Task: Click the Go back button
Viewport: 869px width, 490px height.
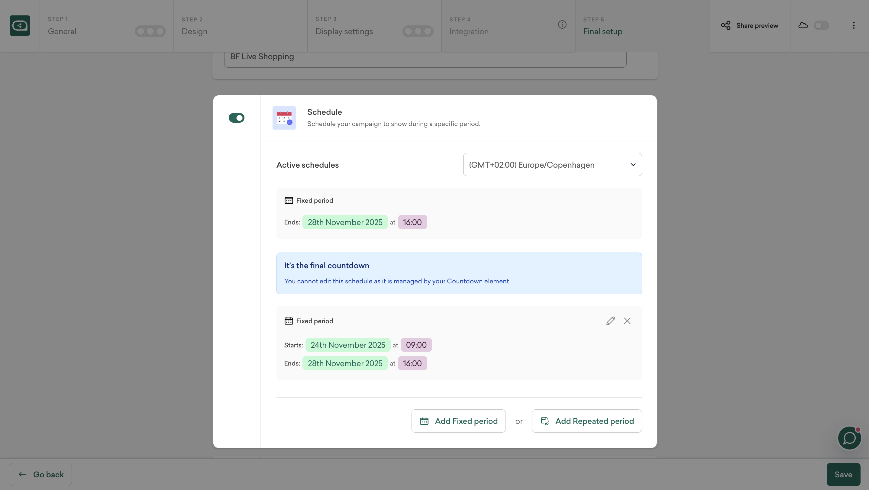Action: point(41,475)
